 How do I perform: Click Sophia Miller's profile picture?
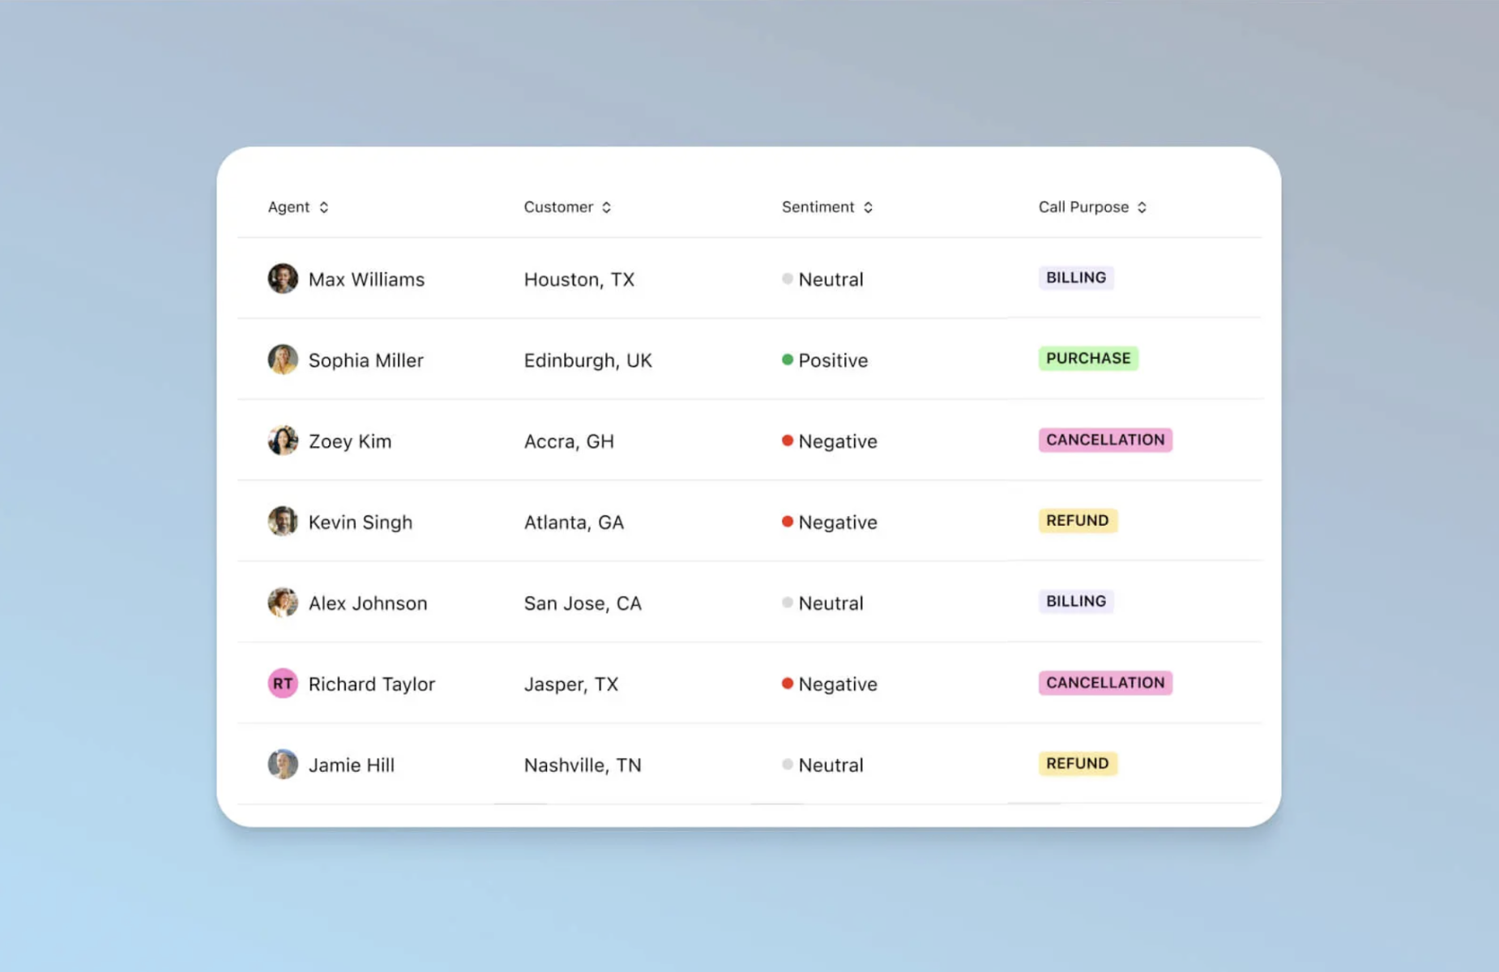[x=282, y=360]
